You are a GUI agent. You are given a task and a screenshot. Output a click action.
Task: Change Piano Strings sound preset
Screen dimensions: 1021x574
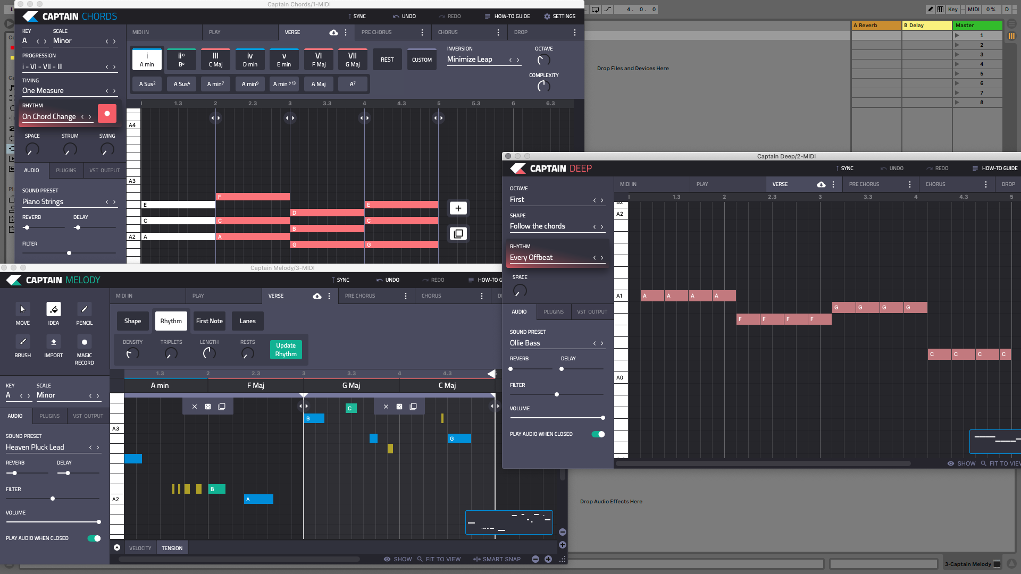click(69, 202)
